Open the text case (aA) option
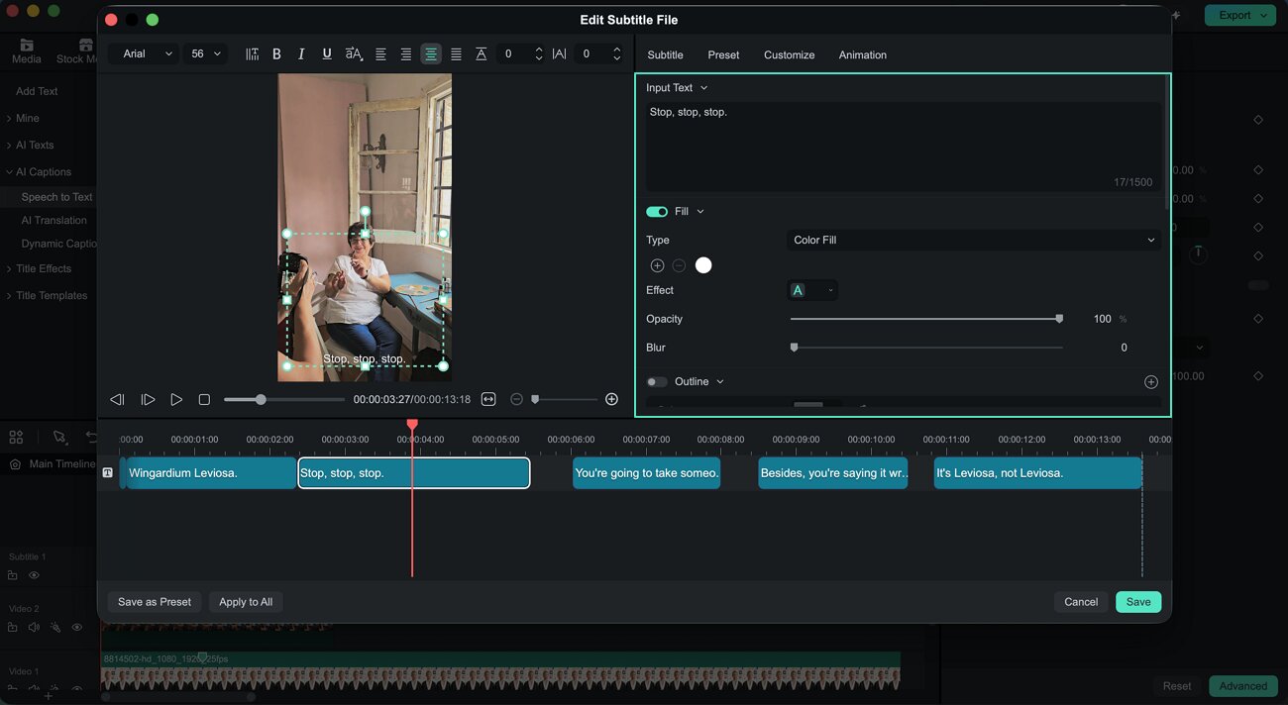Image resolution: width=1288 pixels, height=705 pixels. click(x=354, y=54)
